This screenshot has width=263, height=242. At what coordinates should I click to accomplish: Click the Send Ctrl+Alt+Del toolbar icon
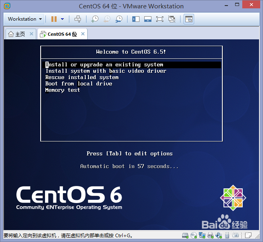point(78,19)
